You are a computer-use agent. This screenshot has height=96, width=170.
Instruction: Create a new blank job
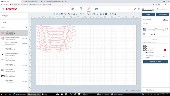[54, 14]
